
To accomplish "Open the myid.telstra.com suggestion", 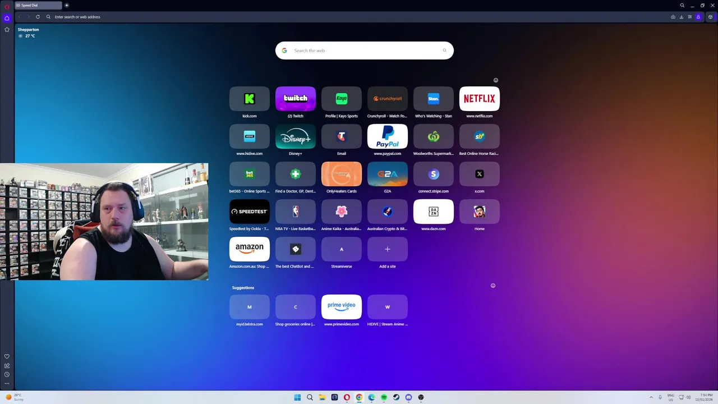I will (x=250, y=307).
